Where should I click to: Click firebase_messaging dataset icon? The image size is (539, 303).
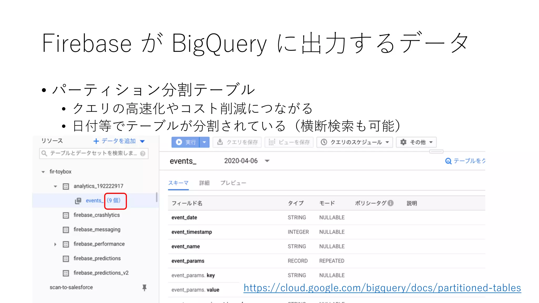coord(66,230)
